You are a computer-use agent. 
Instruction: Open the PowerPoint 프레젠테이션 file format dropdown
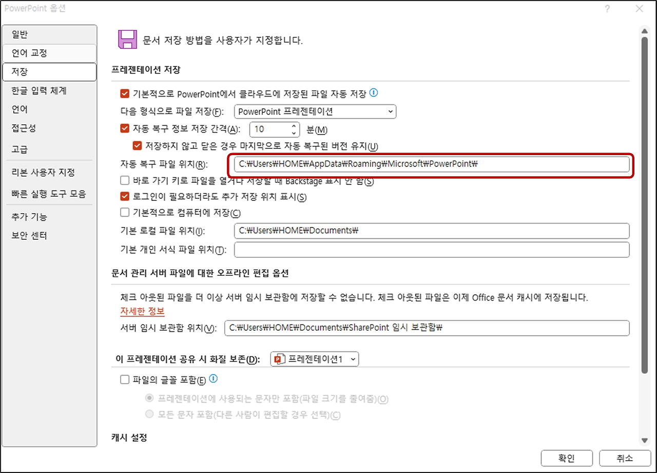tap(315, 111)
